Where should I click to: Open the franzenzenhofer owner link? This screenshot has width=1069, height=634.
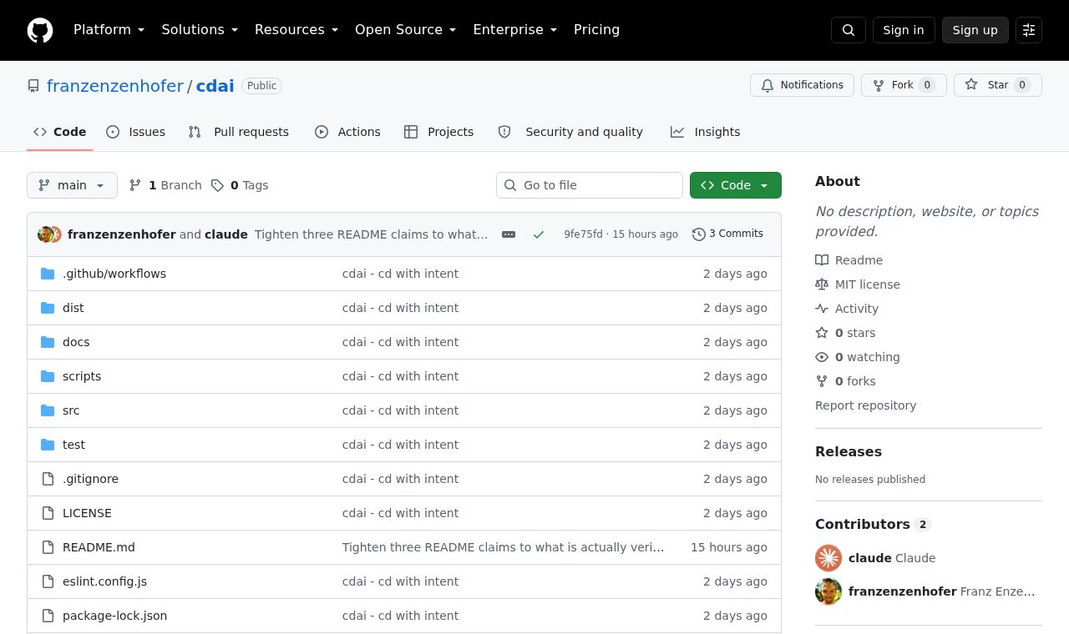pyautogui.click(x=115, y=86)
